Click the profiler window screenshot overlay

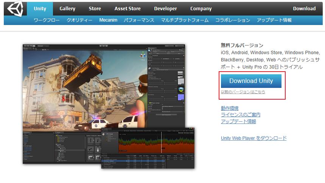(x=148, y=148)
